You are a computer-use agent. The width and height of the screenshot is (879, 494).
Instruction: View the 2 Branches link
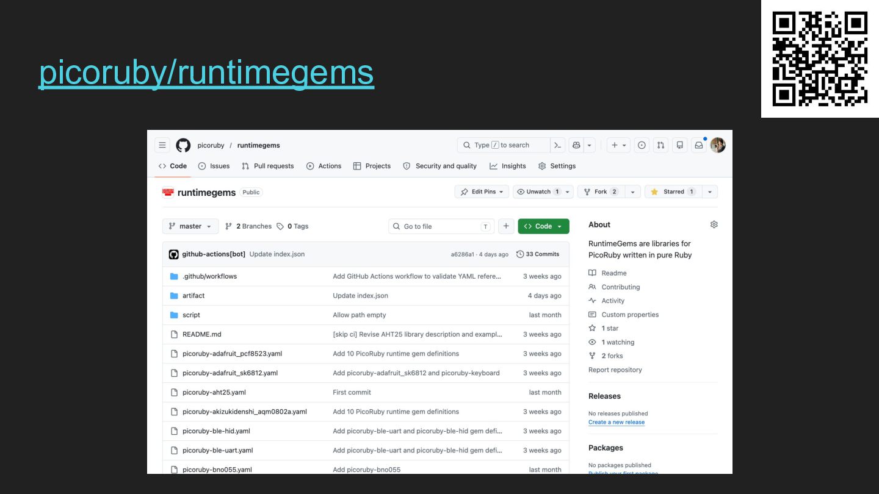click(248, 226)
